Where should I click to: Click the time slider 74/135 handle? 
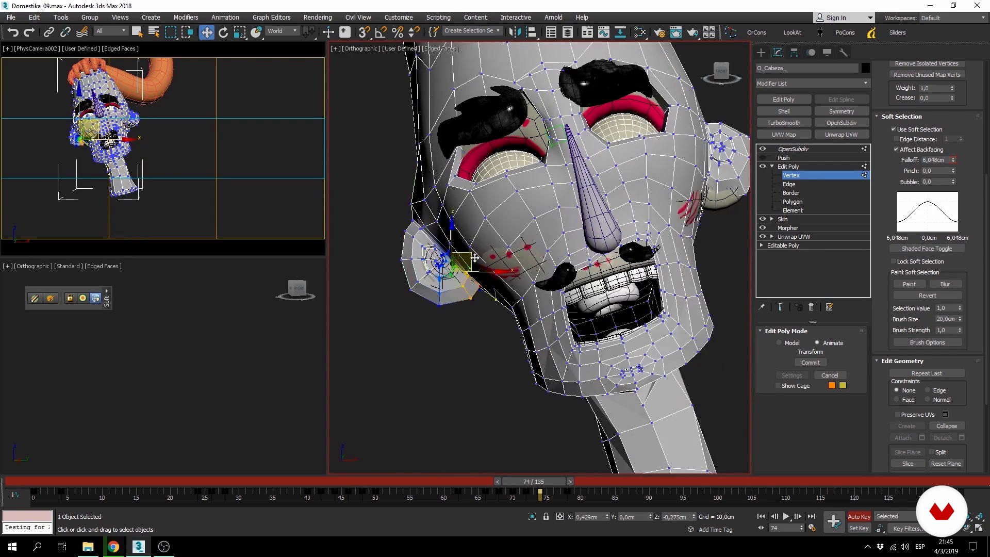[x=534, y=482]
